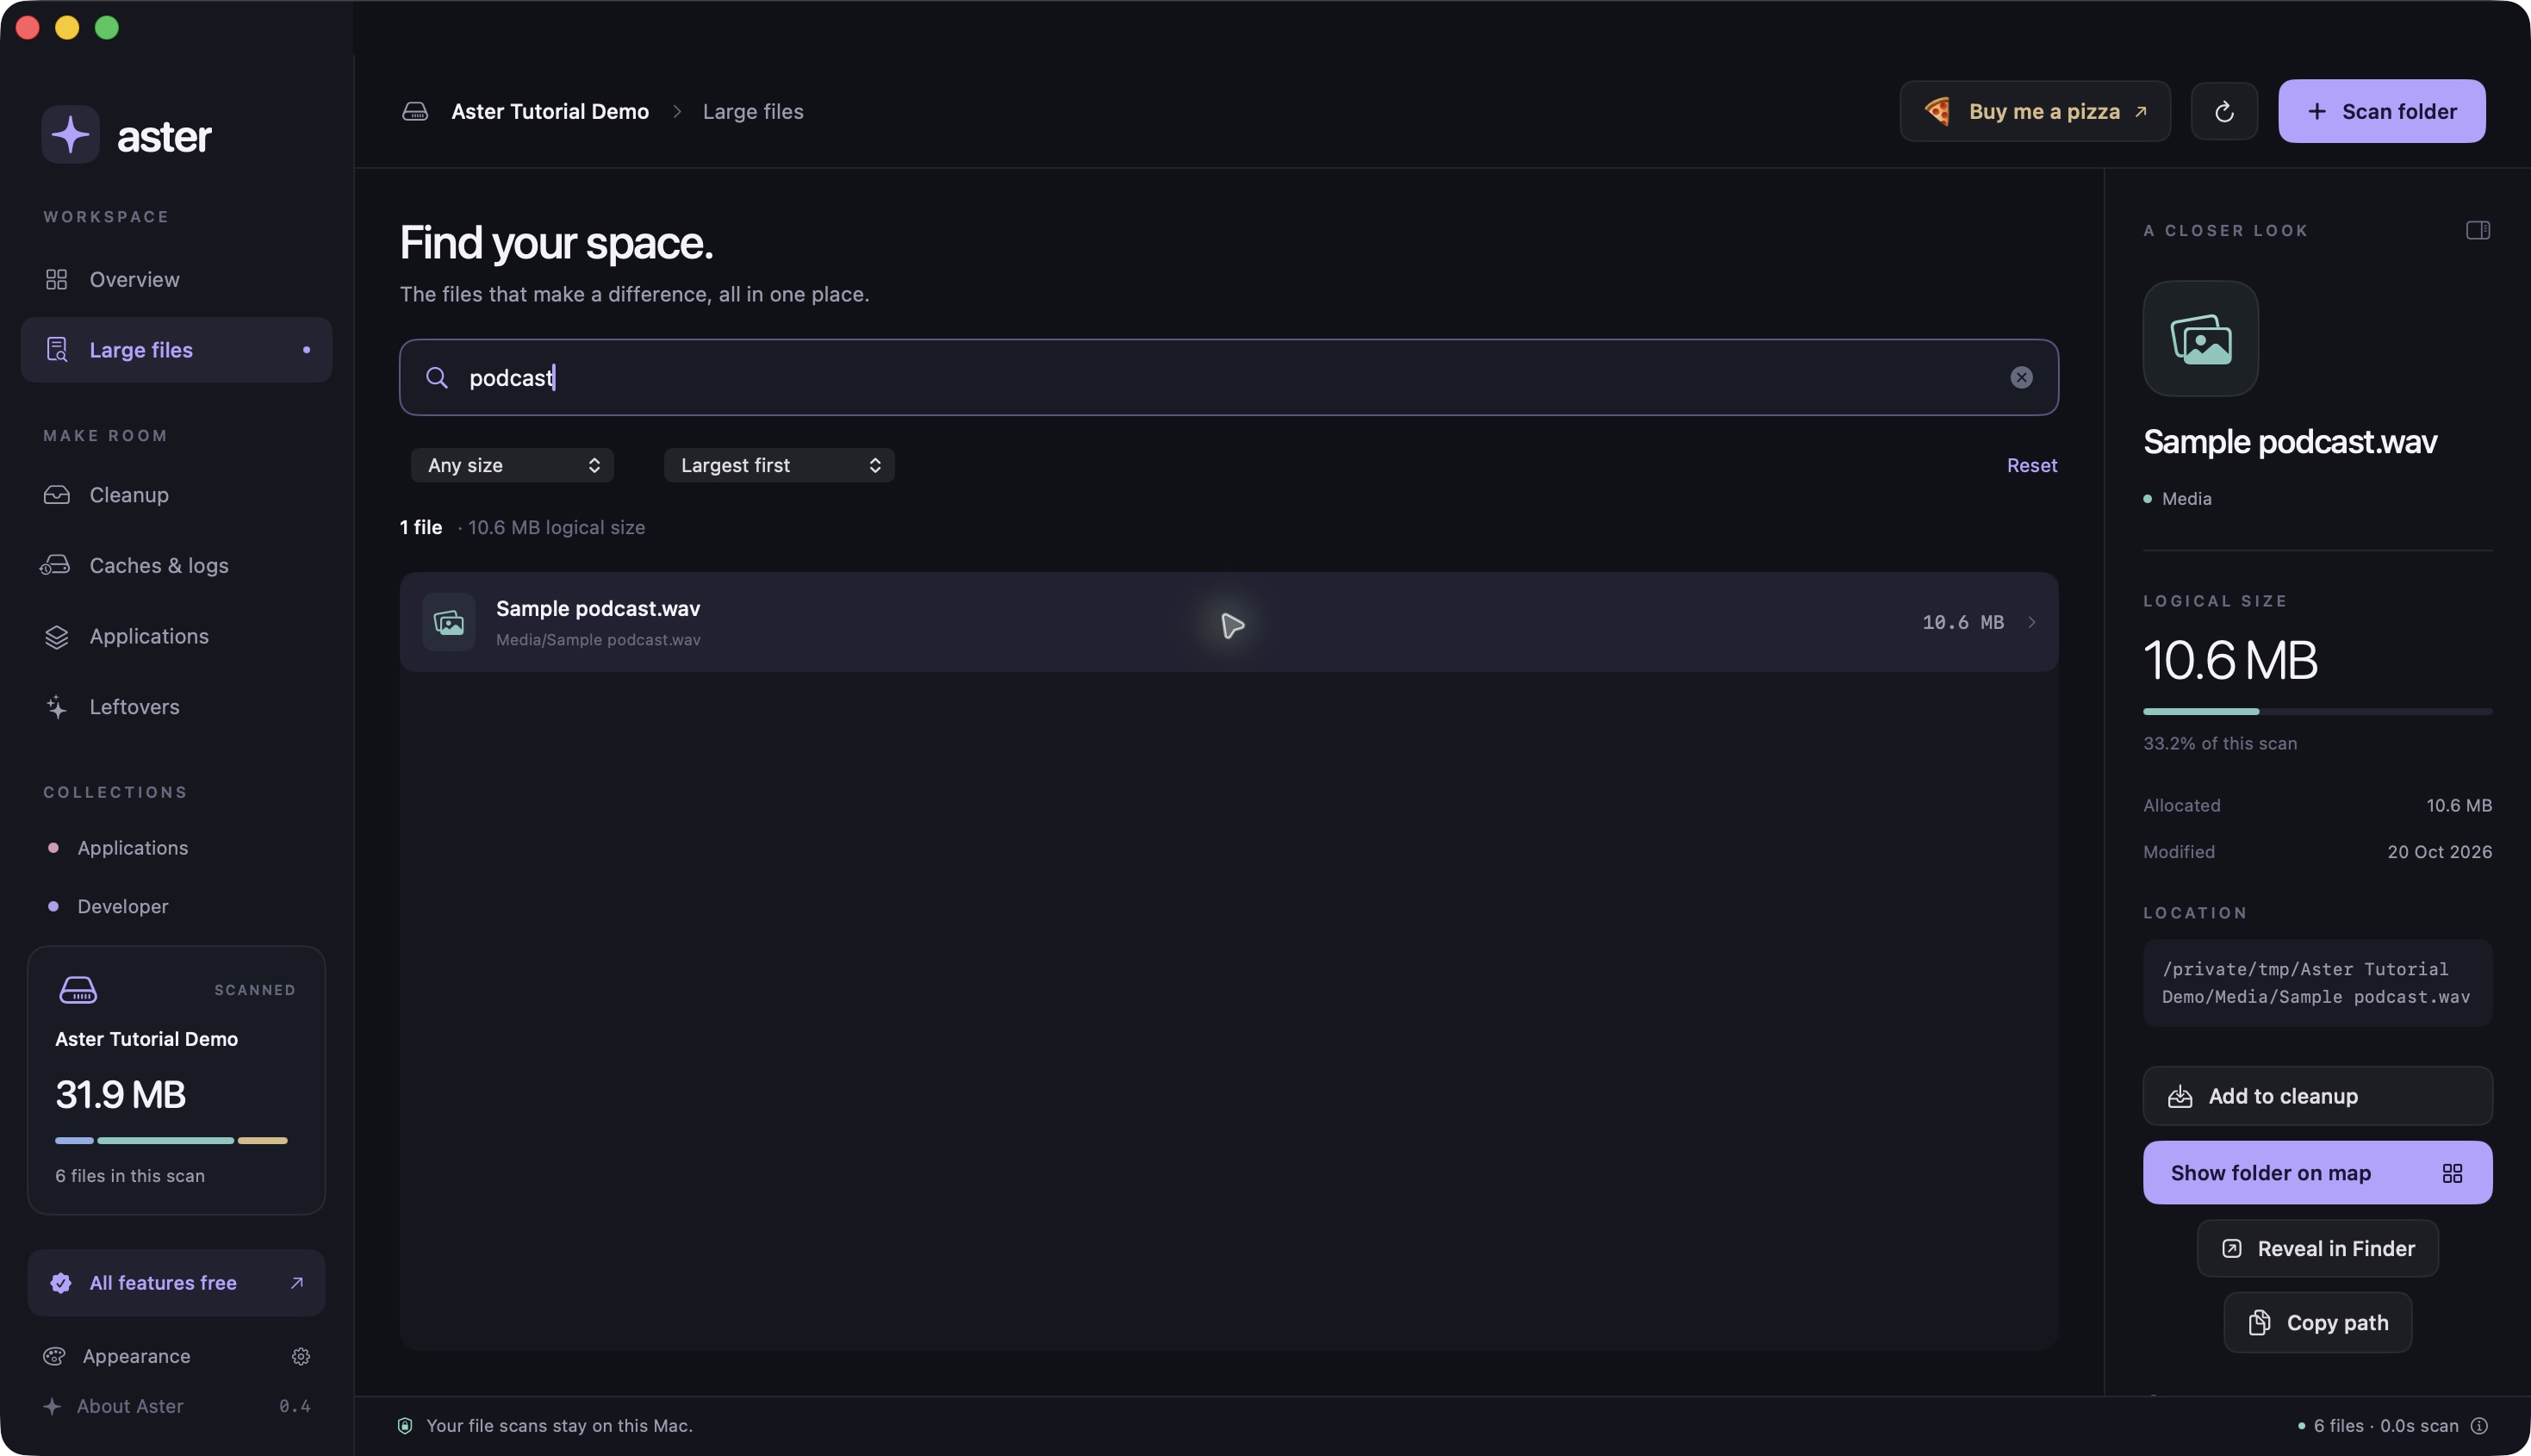Open Applications under Make Room
Image resolution: width=2531 pixels, height=1456 pixels.
[x=176, y=636]
